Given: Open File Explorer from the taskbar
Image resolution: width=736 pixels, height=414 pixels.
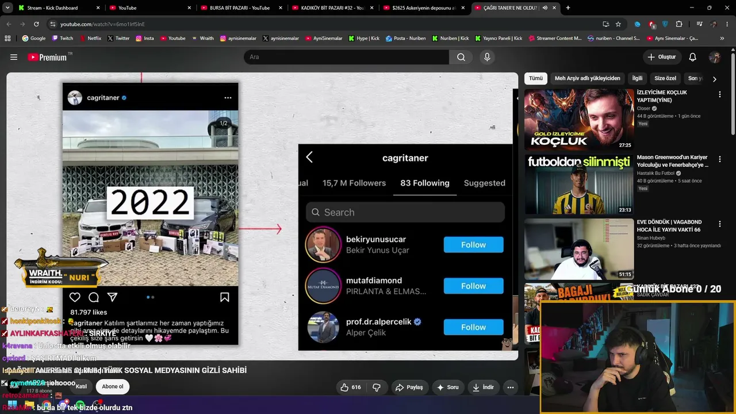Looking at the screenshot, I should tap(29, 405).
